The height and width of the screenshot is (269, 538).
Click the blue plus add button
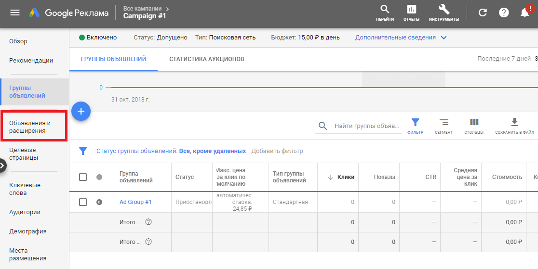coord(81,112)
